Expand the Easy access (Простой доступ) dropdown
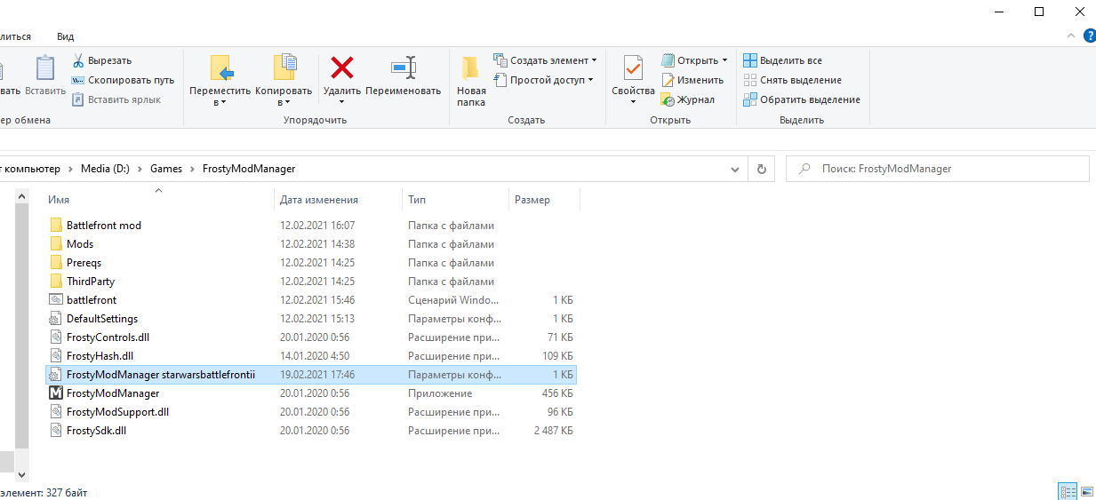 pyautogui.click(x=592, y=80)
